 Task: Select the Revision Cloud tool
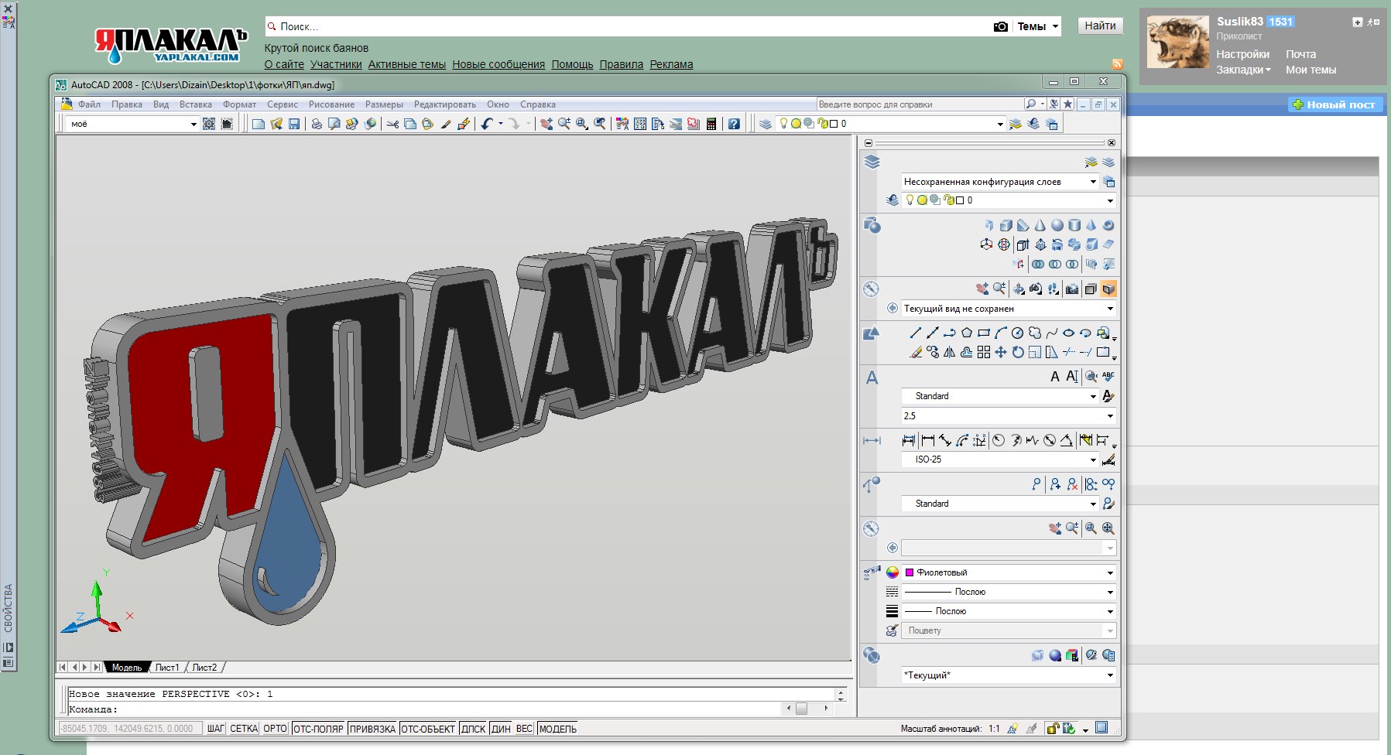tap(1035, 333)
